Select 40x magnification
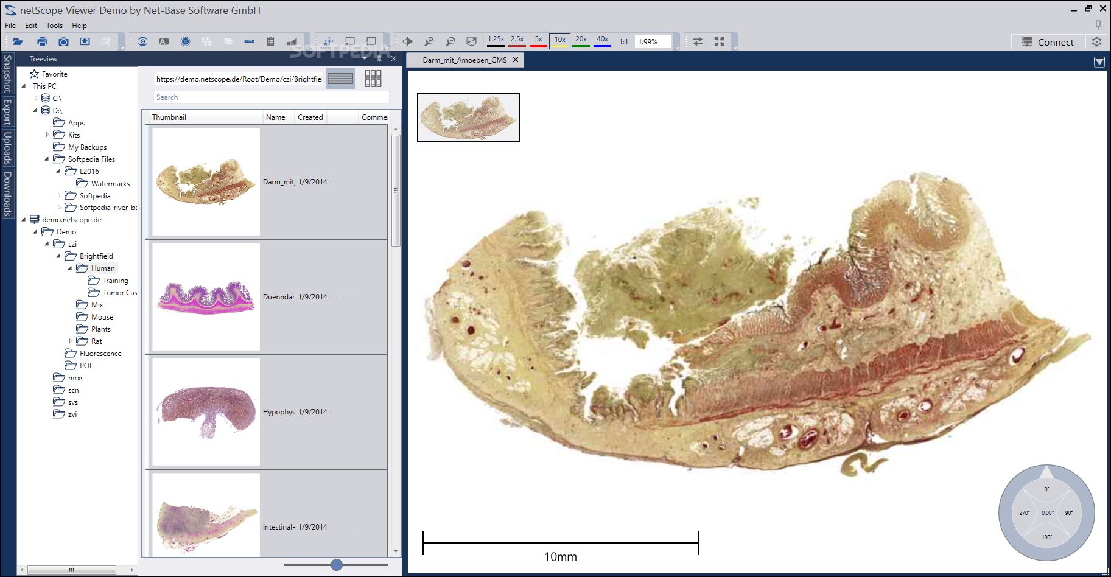The image size is (1111, 577). click(602, 41)
